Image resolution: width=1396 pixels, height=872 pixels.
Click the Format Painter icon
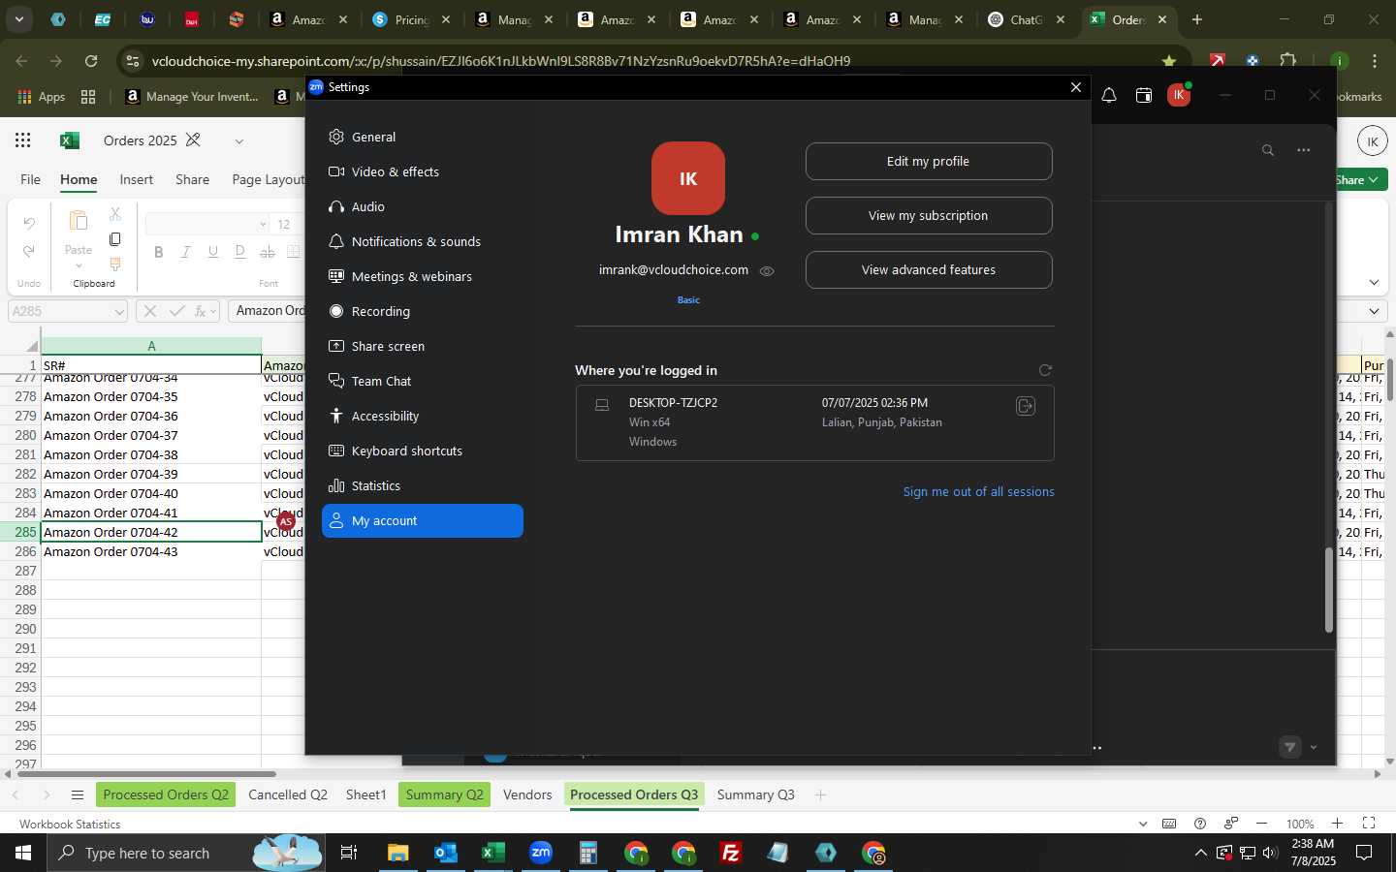click(x=114, y=265)
